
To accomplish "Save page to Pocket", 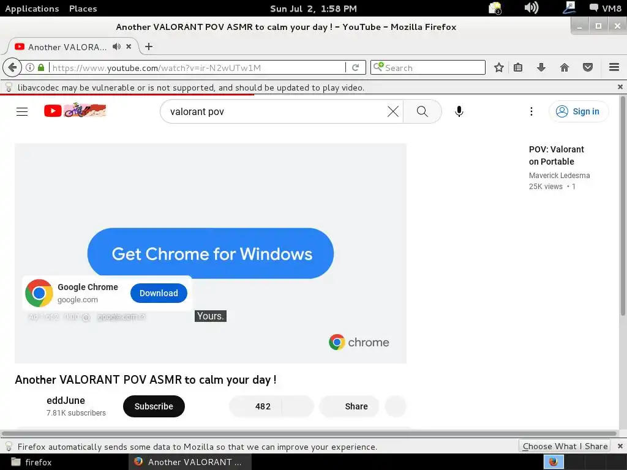I will (x=587, y=67).
